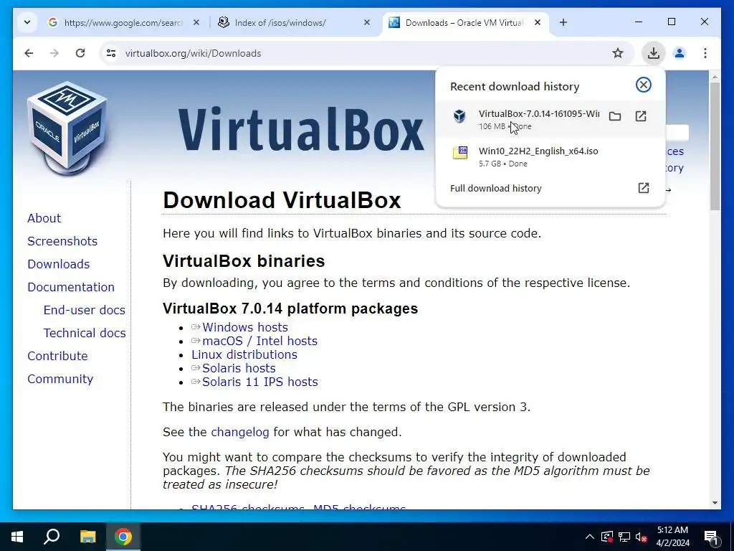The image size is (734, 551).
Task: Open a new browser tab
Action: tap(563, 22)
